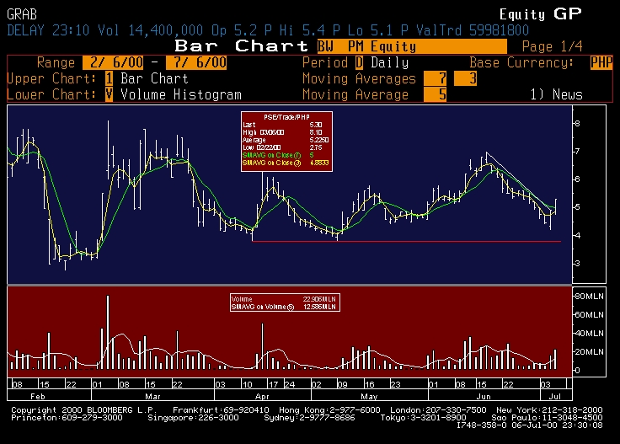Change the Base Currency PHP field

point(601,63)
